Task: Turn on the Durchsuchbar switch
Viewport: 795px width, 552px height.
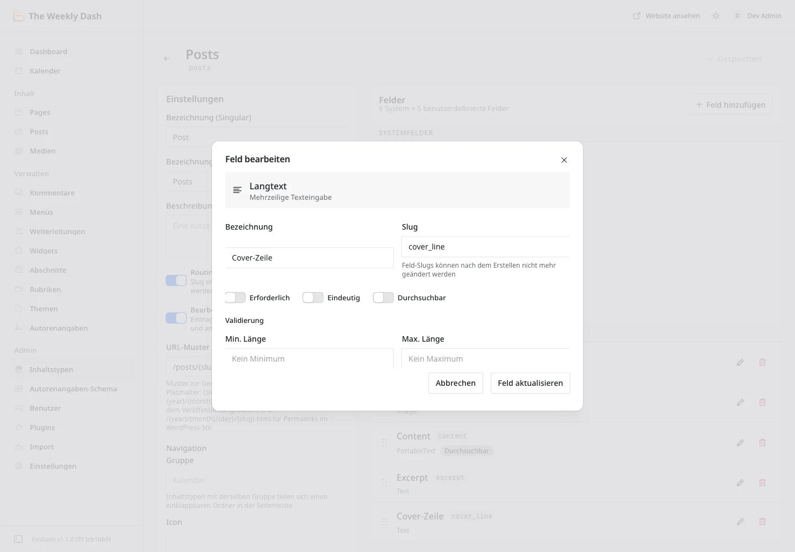Action: [x=383, y=298]
